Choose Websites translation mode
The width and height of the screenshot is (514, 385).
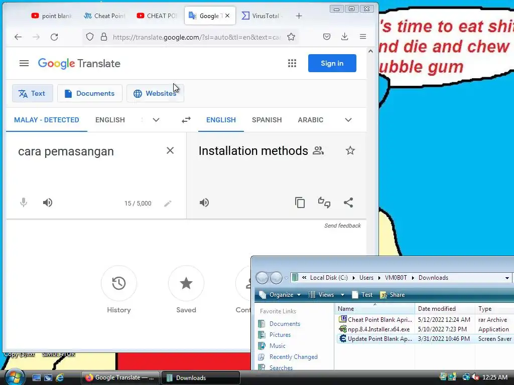click(x=155, y=93)
